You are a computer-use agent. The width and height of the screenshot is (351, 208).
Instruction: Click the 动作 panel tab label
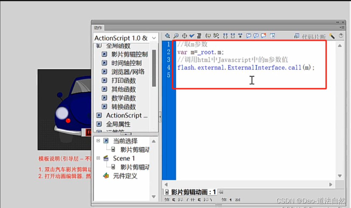pyautogui.click(x=97, y=27)
